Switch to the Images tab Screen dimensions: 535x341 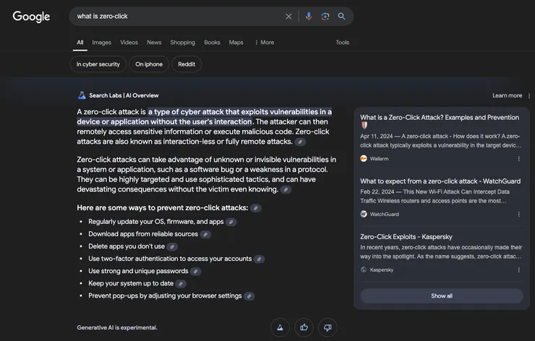[x=102, y=43]
